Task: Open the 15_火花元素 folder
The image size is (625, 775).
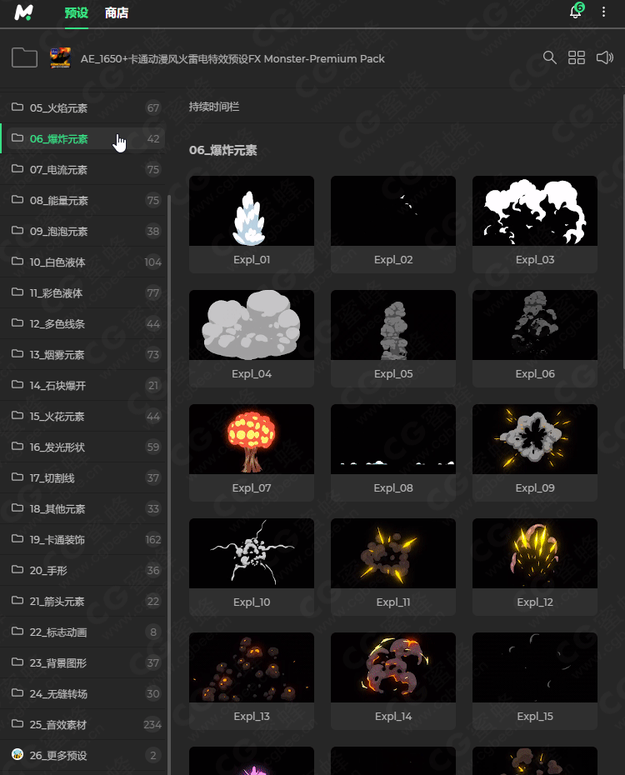Action: click(x=83, y=416)
